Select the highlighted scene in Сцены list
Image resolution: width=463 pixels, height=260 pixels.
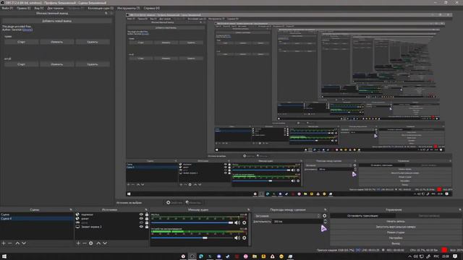click(37, 219)
